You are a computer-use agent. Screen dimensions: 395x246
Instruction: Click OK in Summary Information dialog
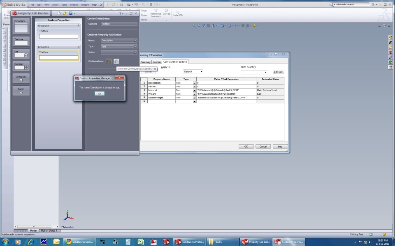tap(246, 147)
